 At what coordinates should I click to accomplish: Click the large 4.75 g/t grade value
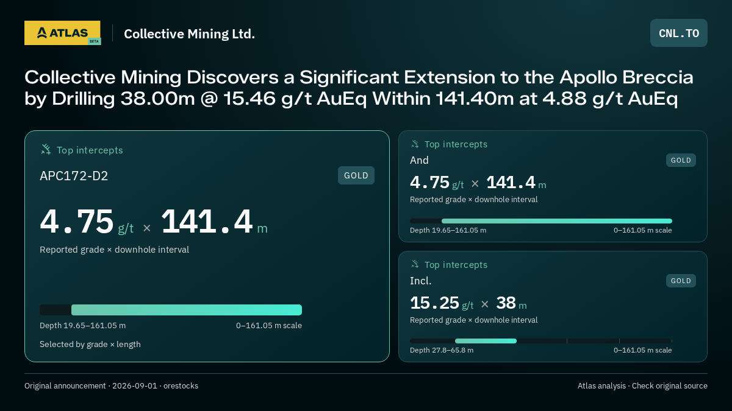(x=87, y=222)
